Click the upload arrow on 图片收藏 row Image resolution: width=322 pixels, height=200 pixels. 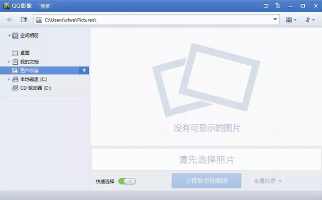(x=84, y=70)
